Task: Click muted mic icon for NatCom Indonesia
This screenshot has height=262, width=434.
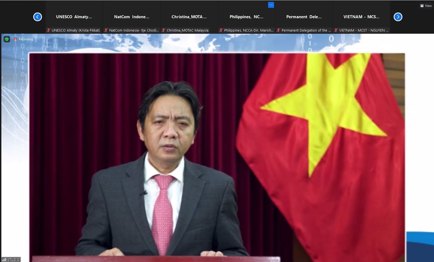Action: 106,30
